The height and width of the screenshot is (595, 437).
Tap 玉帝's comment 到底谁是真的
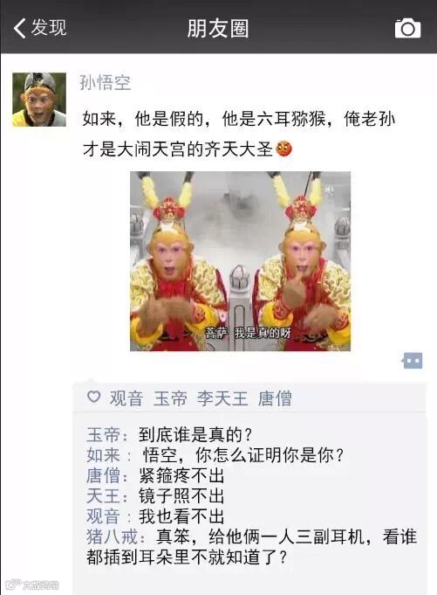pyautogui.click(x=195, y=434)
